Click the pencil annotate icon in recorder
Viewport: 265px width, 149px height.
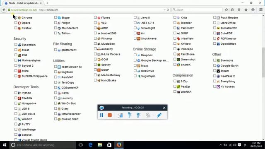(159, 115)
